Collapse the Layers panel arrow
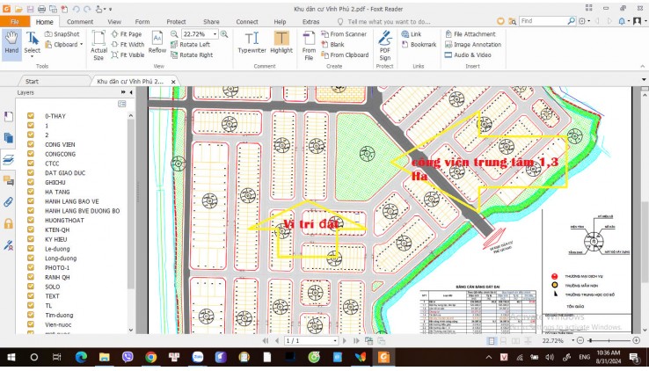Viewport: 649px width, 371px height. tap(131, 92)
